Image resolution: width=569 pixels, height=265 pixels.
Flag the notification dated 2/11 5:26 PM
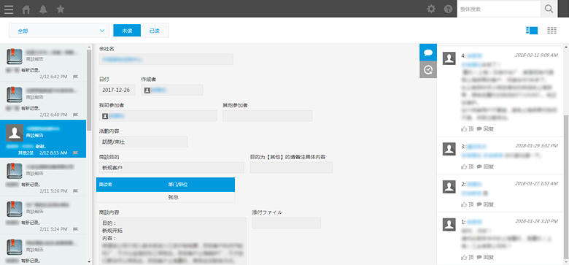coord(75,191)
